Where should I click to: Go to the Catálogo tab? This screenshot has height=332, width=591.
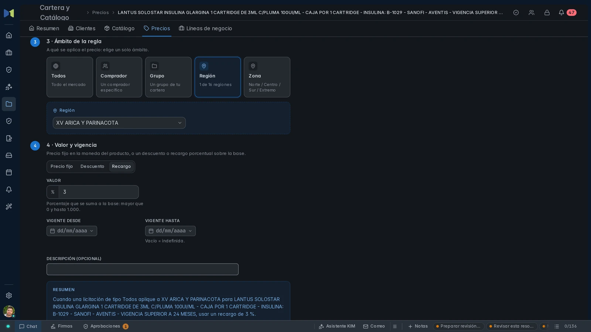point(119,28)
